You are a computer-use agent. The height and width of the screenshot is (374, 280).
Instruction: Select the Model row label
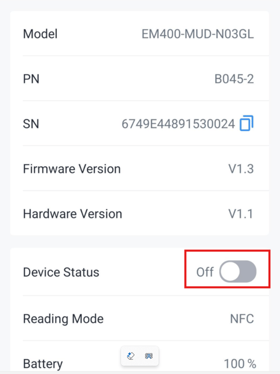(40, 34)
